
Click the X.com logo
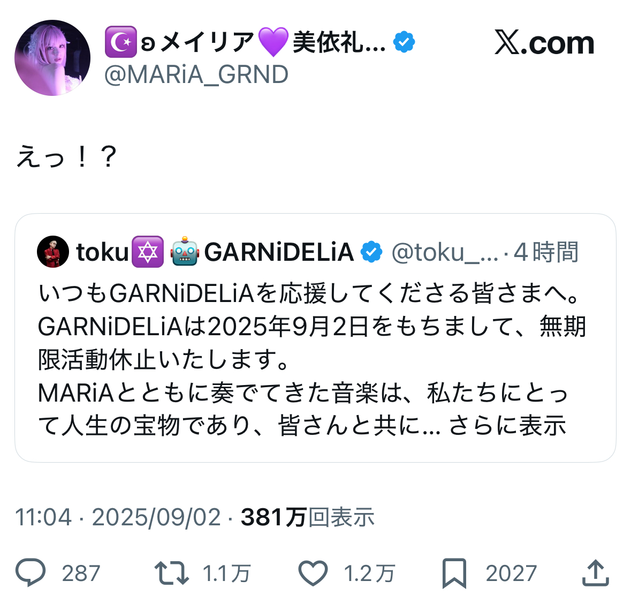tap(544, 43)
